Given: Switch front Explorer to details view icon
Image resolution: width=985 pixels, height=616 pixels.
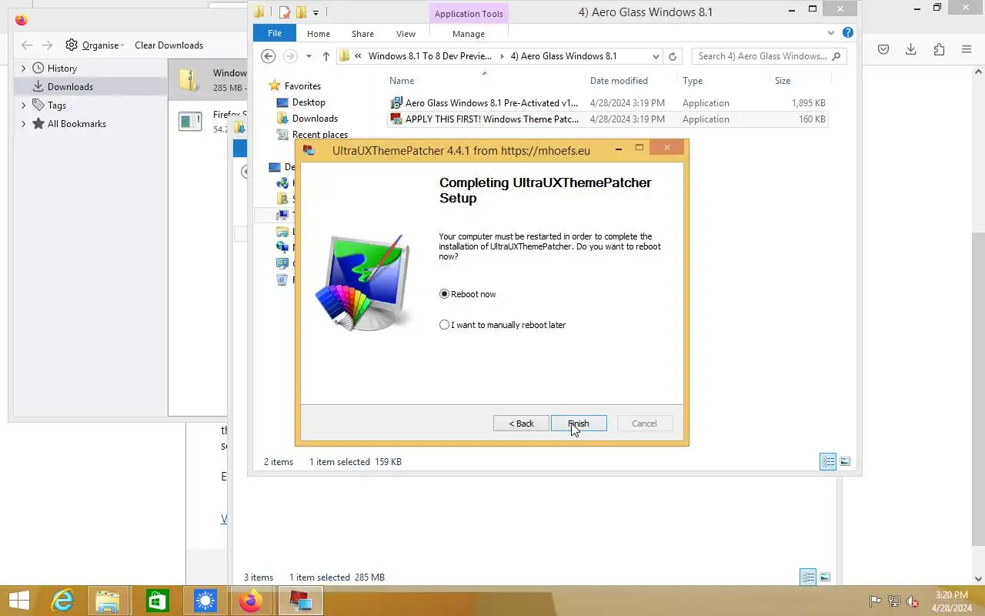Looking at the screenshot, I should pos(828,462).
